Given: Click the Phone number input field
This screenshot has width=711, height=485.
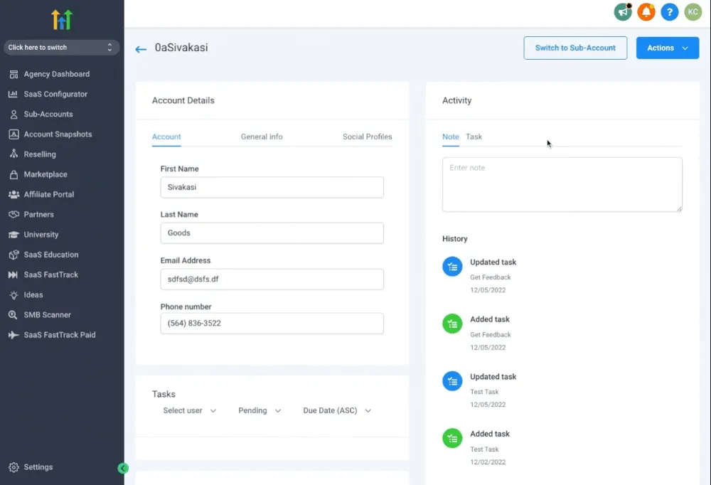Looking at the screenshot, I should 272,324.
